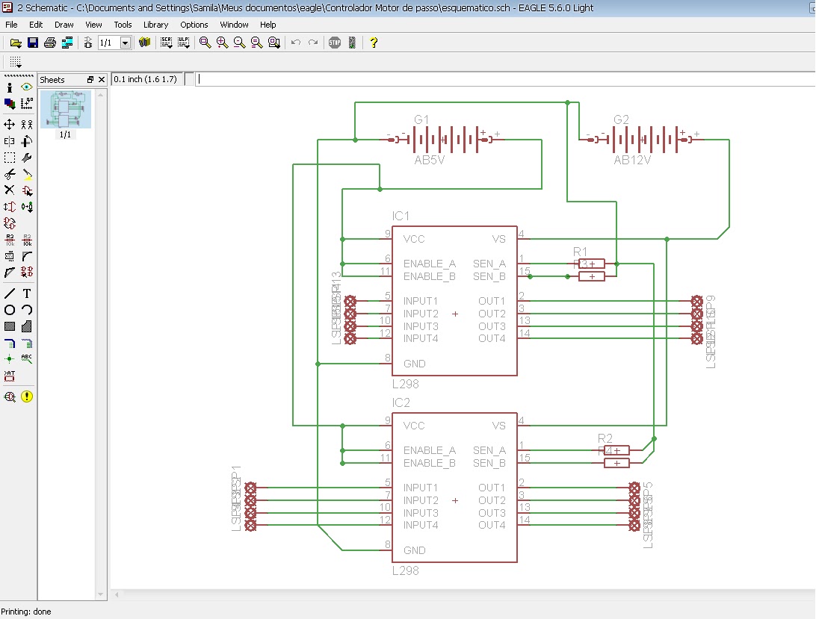Select the Junction dot tool
Viewport: 816px width, 619px height.
click(x=10, y=359)
